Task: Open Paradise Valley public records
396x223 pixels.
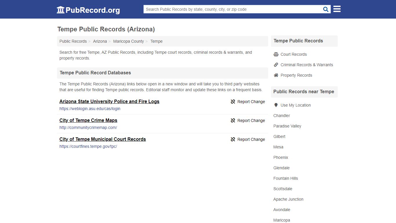Action: click(x=287, y=126)
